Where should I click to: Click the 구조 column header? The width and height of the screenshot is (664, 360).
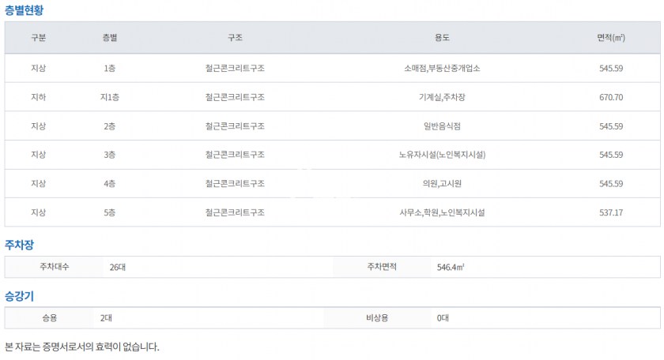click(x=235, y=38)
